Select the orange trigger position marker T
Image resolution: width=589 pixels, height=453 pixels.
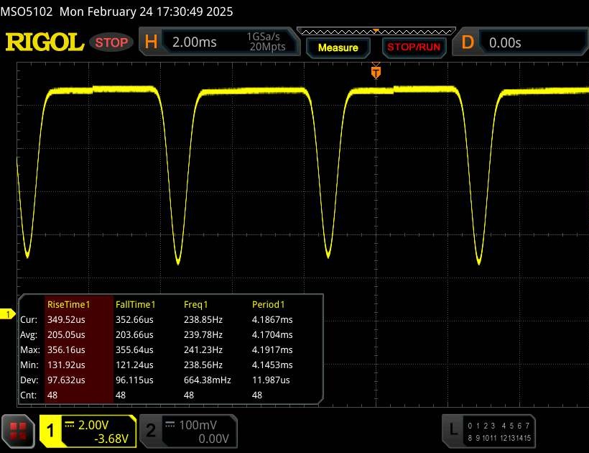(x=375, y=72)
